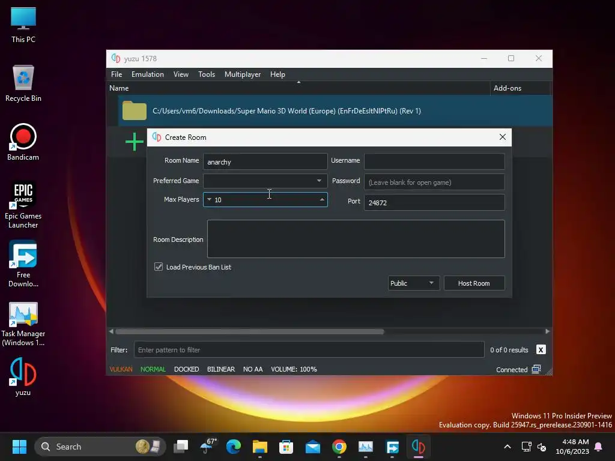Toggle the VULKAN graphics API status

click(x=121, y=369)
